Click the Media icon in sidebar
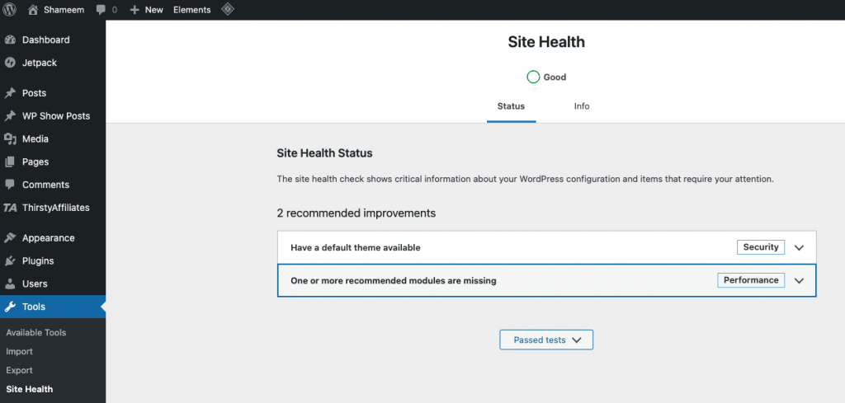 10,139
